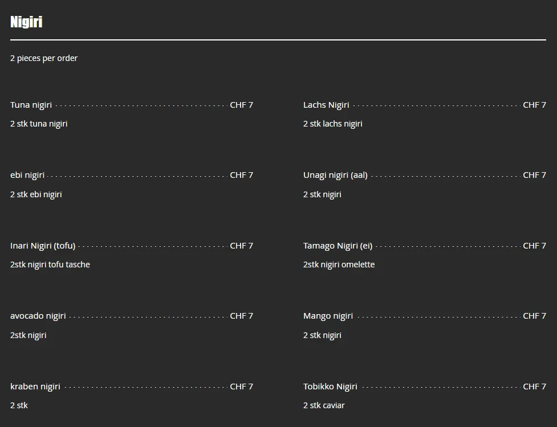Pick the Mango nigiri item
Viewport: 557px width, 427px height.
[x=328, y=316]
